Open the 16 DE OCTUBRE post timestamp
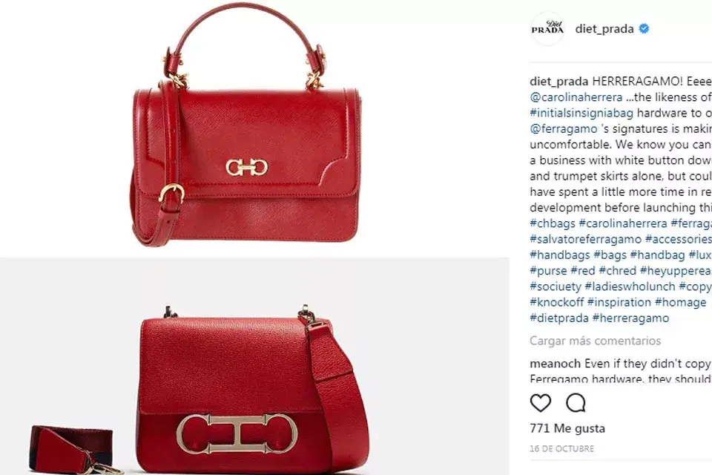Screen dimensions: 712x475 561,448
